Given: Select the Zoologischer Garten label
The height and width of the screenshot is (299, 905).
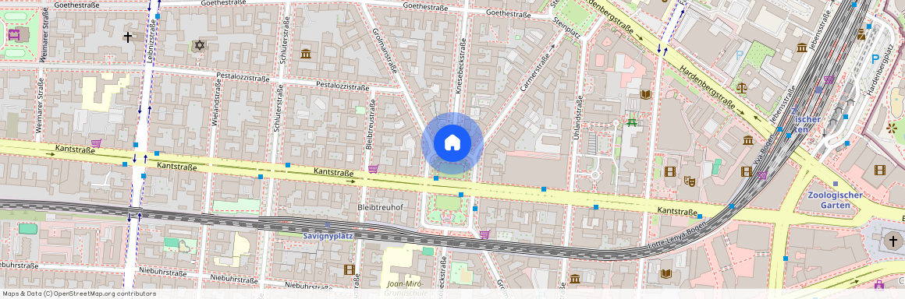Looking at the screenshot, I should pos(835,200).
